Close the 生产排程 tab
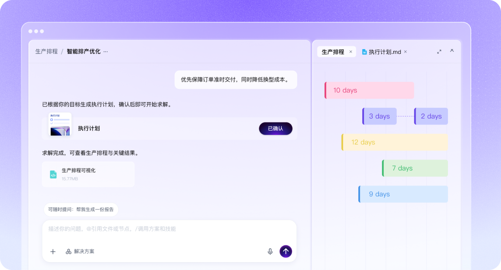The height and width of the screenshot is (270, 501). point(351,52)
